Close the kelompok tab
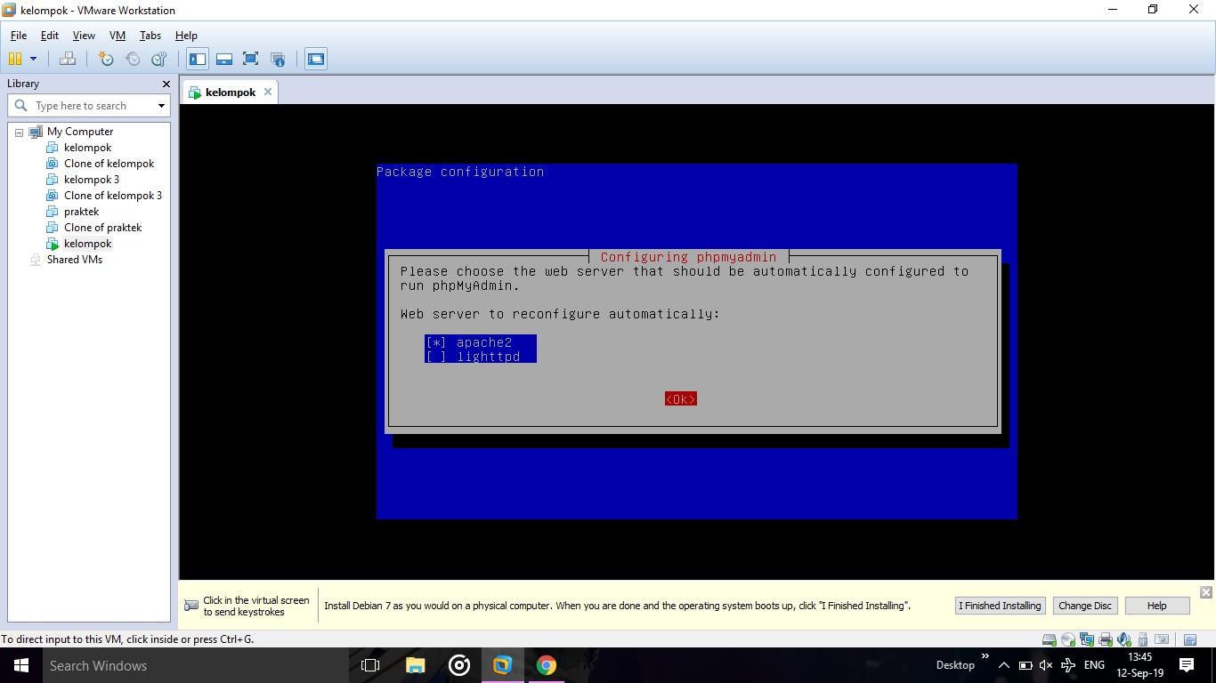Image resolution: width=1216 pixels, height=683 pixels. pos(267,92)
